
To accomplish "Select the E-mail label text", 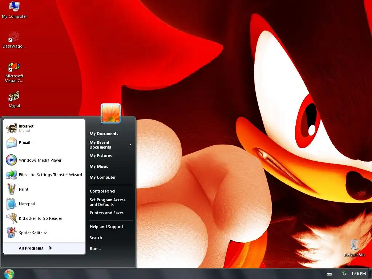I will point(24,143).
